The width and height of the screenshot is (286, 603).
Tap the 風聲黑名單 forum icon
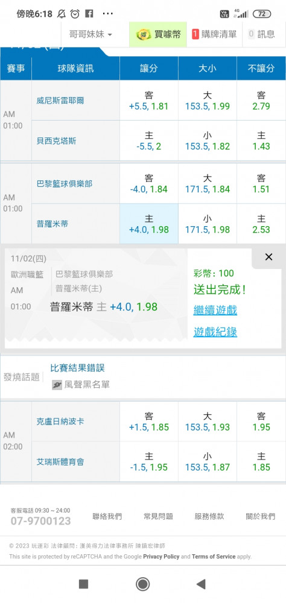pyautogui.click(x=57, y=385)
